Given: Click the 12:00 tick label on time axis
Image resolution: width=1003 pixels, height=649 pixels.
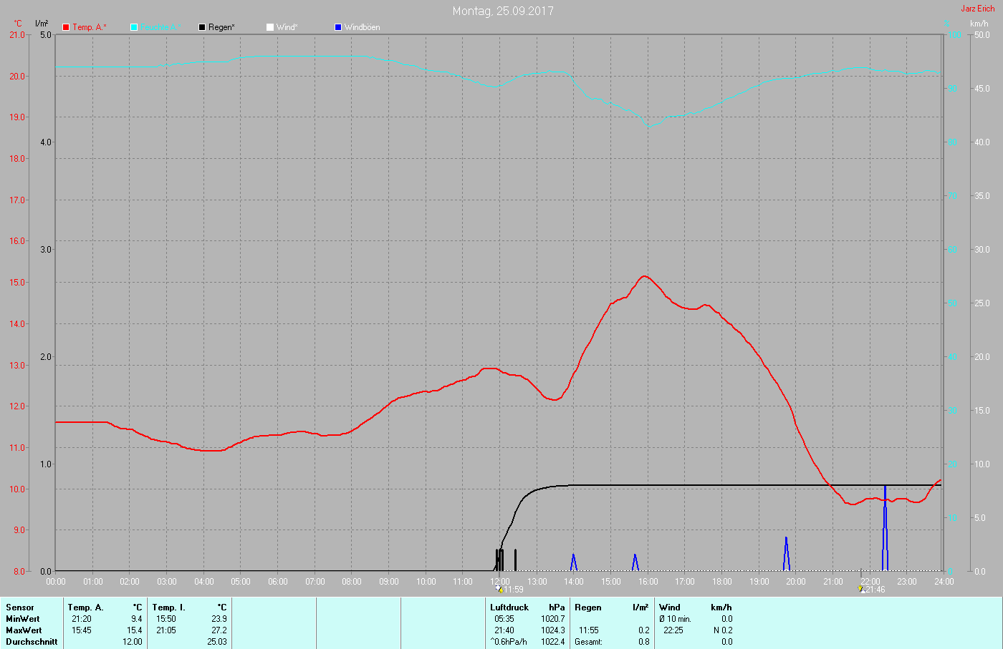Looking at the screenshot, I should point(500,582).
